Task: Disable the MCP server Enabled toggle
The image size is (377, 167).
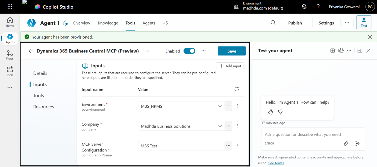Action: point(189,51)
